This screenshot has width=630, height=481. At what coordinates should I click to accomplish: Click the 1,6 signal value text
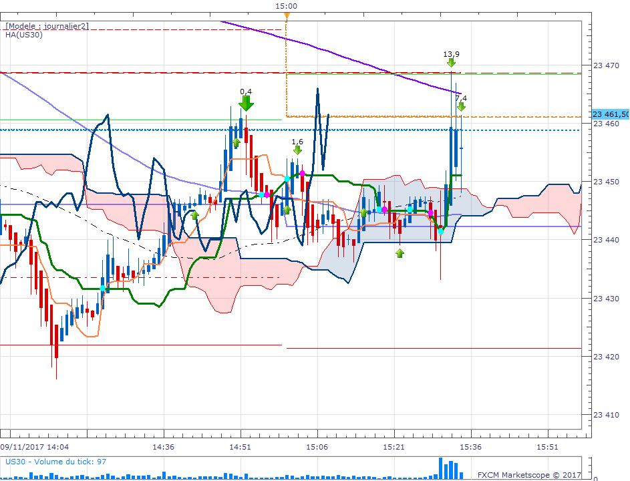pos(297,142)
